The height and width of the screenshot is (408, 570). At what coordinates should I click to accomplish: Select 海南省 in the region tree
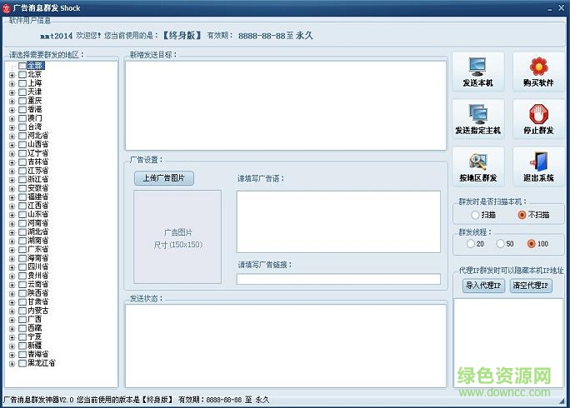click(38, 258)
